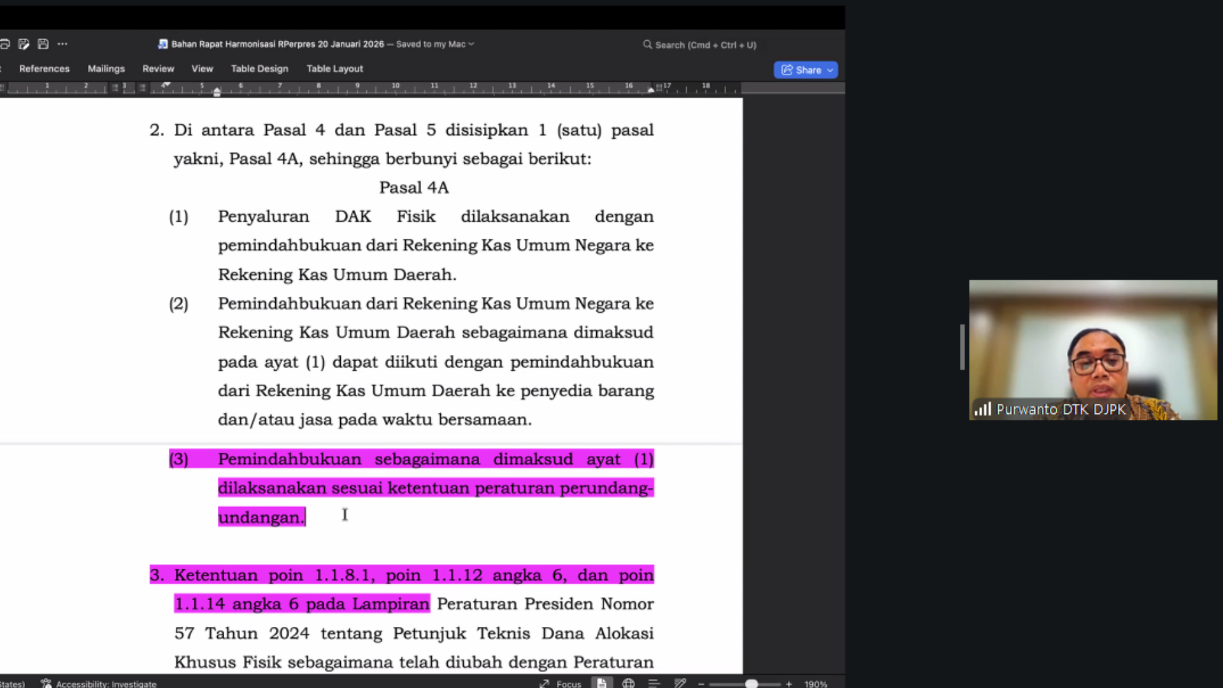Screen dimensions: 1223x688
Task: Open the References ribbon tab
Action: [44, 69]
